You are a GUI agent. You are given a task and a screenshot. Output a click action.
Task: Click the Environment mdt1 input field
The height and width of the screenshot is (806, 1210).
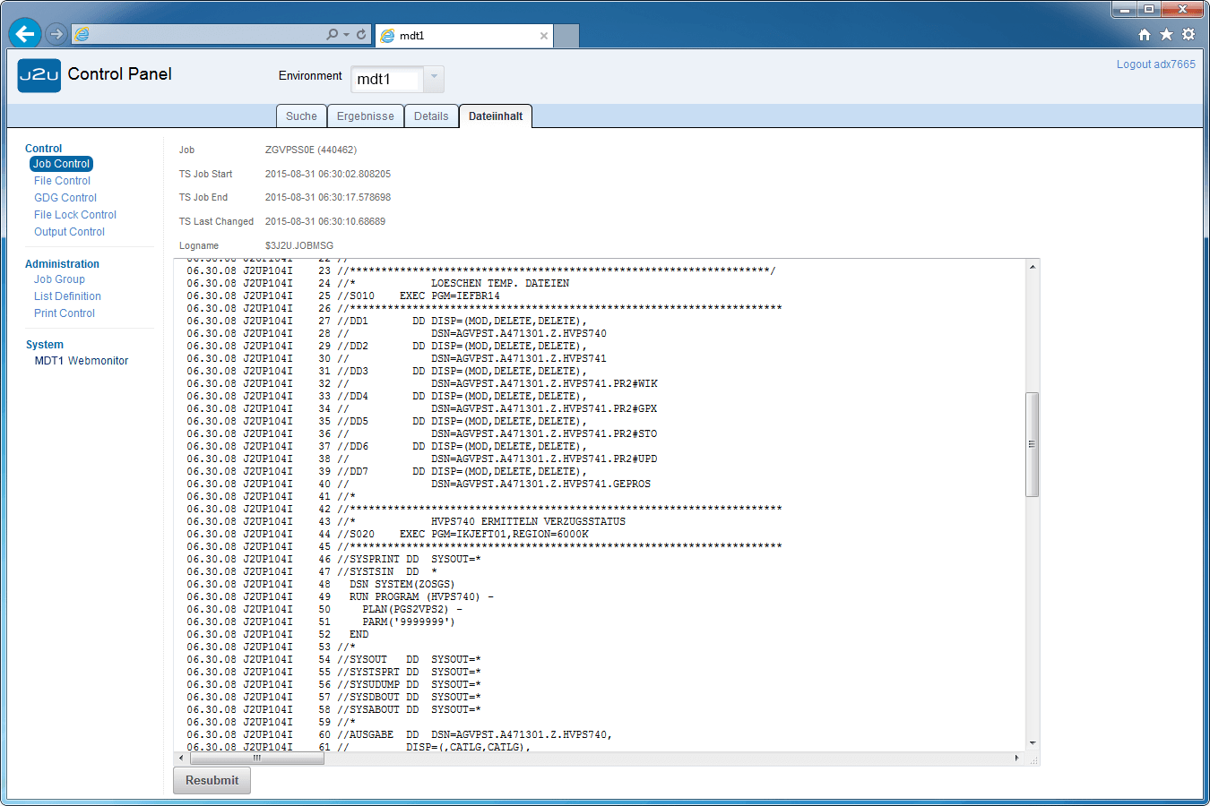(x=386, y=80)
